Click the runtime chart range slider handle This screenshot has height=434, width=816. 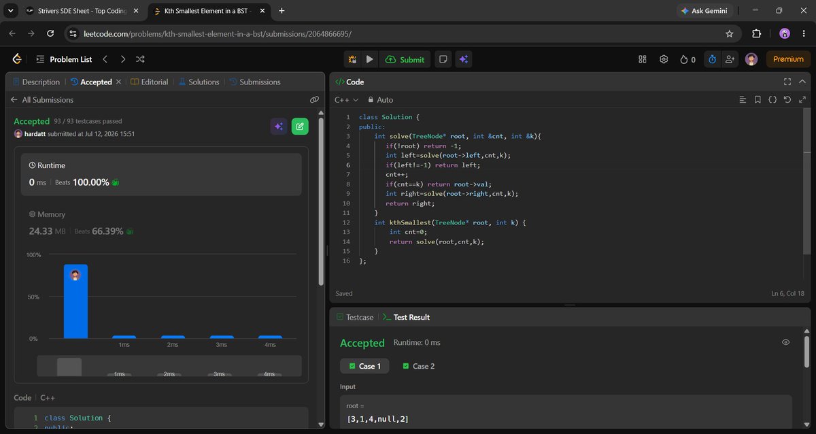(69, 367)
